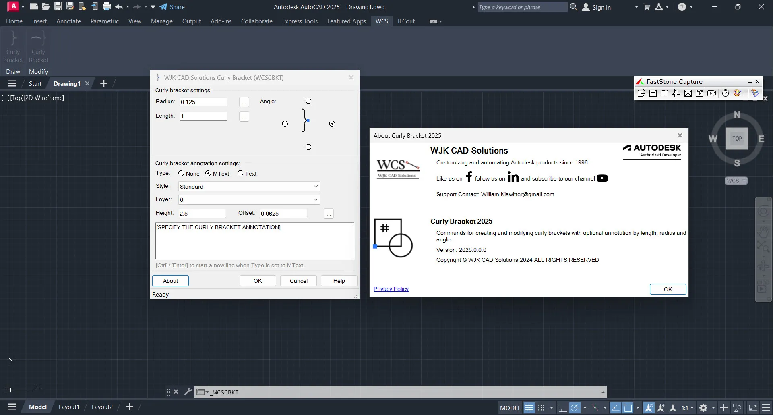
Task: Open the YouTube channel icon in About dialog
Action: tap(602, 178)
